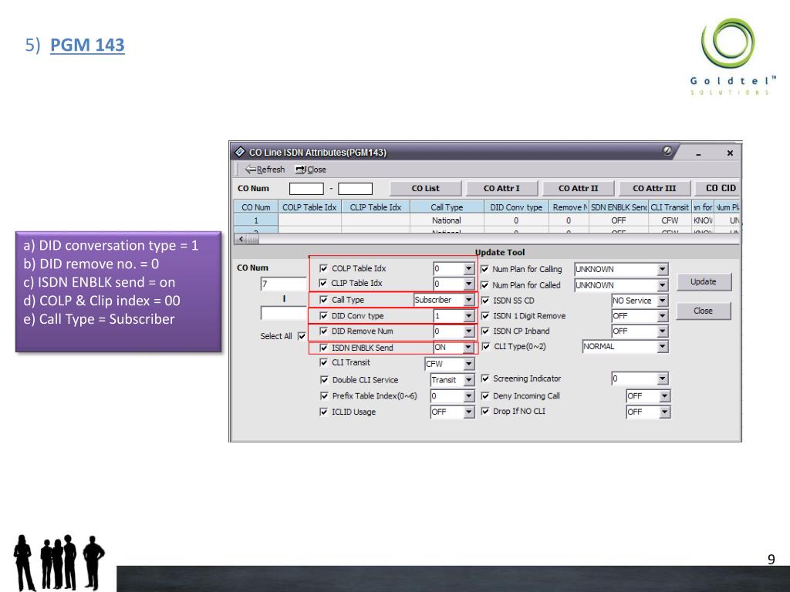The width and height of the screenshot is (790, 592).
Task: Open the CLIP Table Idx dropdown
Action: coord(468,284)
